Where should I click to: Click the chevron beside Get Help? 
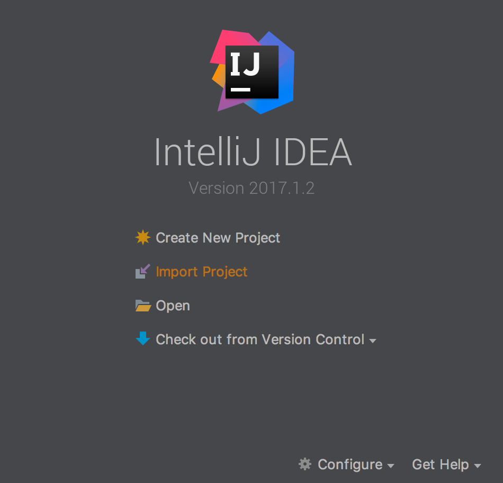click(x=477, y=466)
